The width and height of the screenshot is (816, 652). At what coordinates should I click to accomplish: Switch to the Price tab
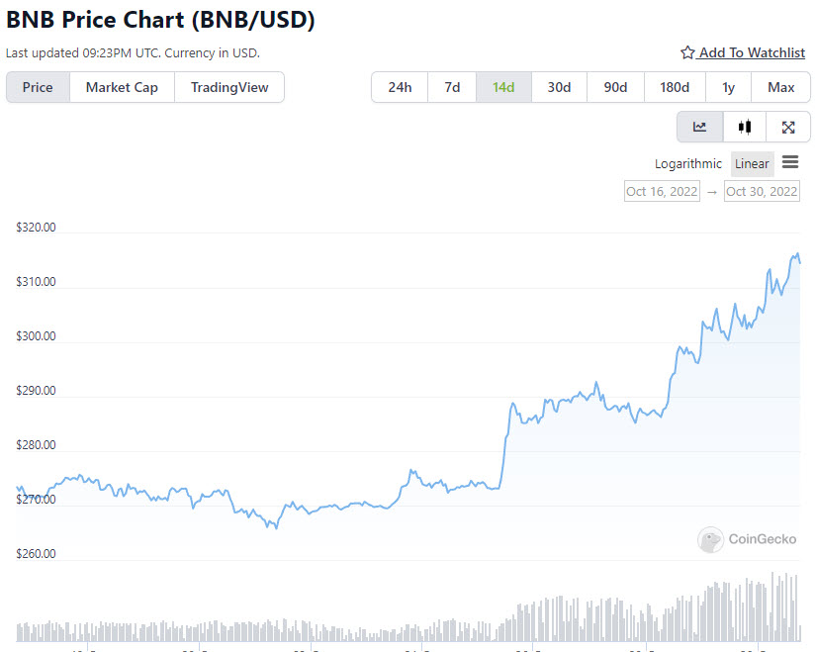(x=38, y=87)
